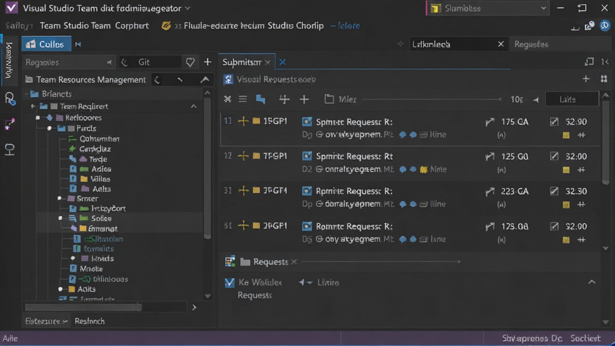Open the Eistesuce dropdown at bottom left

[x=46, y=321]
